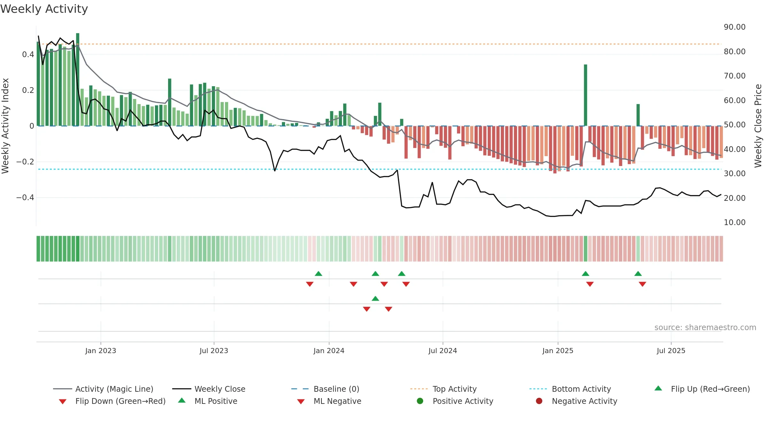This screenshot has height=431, width=767.
Task: Toggle Top Activity in the legend
Action: 443,389
